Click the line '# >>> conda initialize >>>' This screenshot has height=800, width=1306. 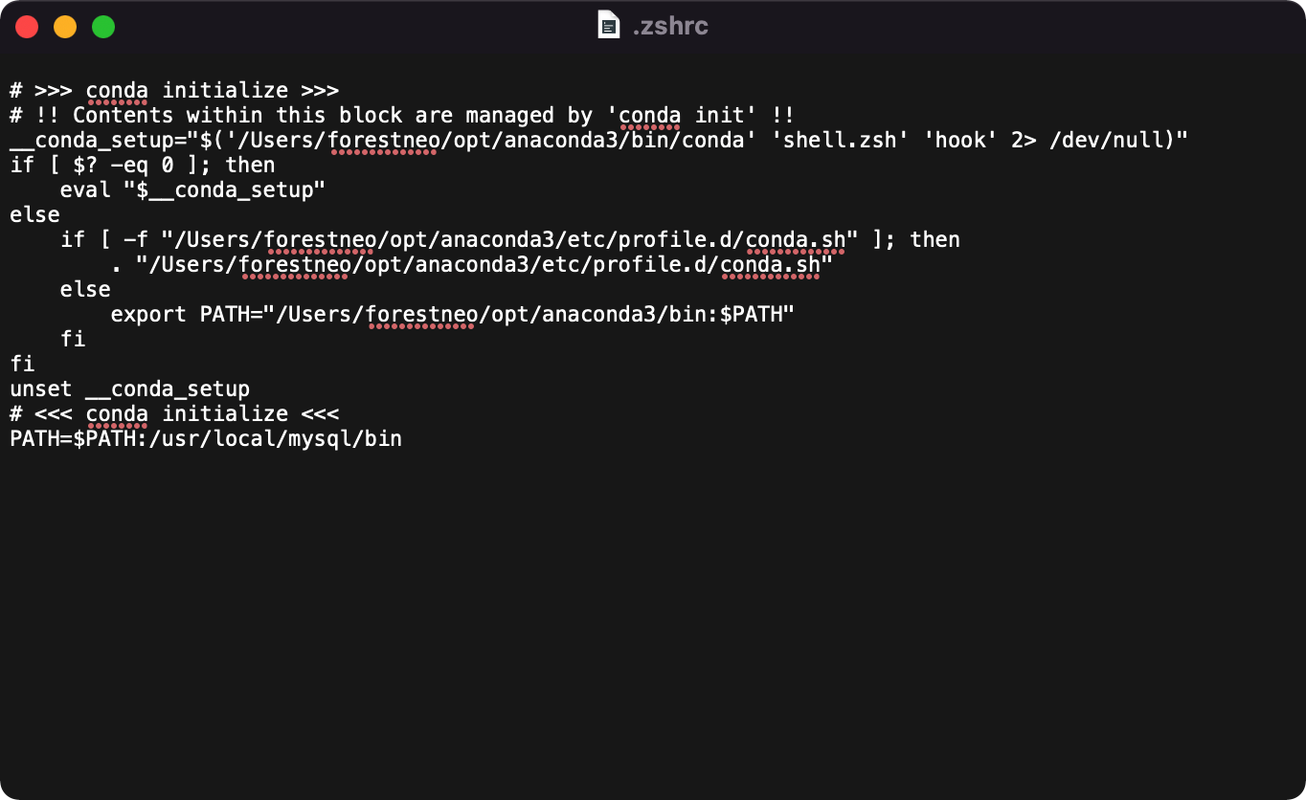(174, 91)
